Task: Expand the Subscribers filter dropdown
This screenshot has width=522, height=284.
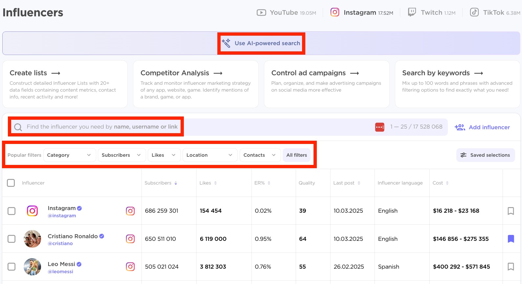Action: 121,155
